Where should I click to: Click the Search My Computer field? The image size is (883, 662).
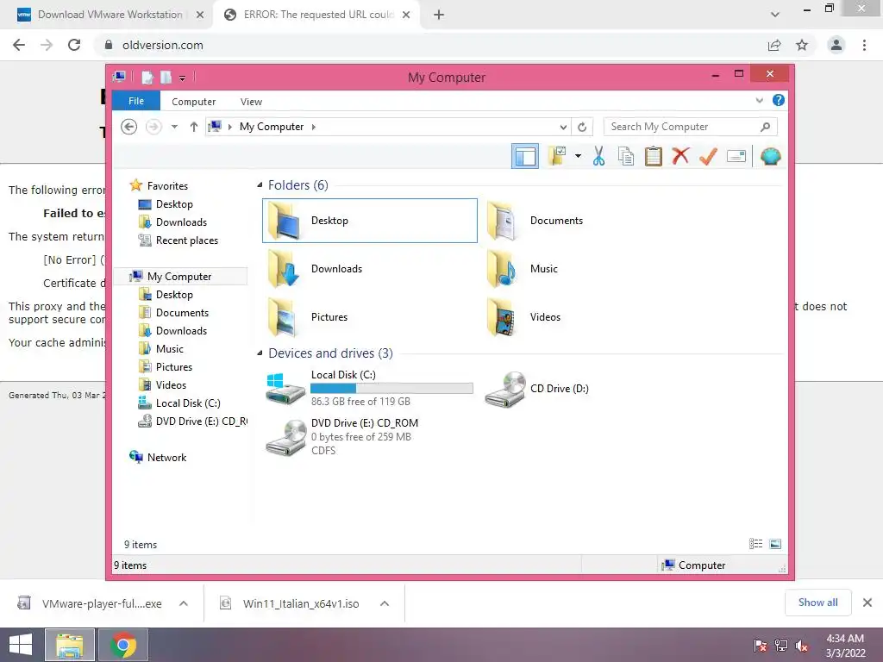690,127
